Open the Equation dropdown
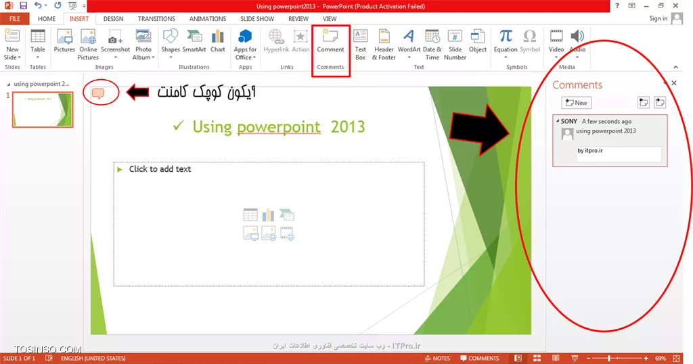The image size is (693, 364). [x=506, y=57]
